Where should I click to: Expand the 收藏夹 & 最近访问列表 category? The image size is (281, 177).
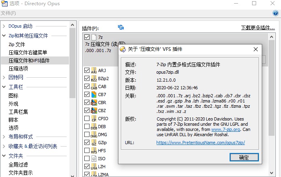(x=4, y=146)
